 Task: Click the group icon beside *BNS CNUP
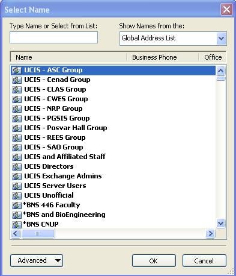coord(17,224)
